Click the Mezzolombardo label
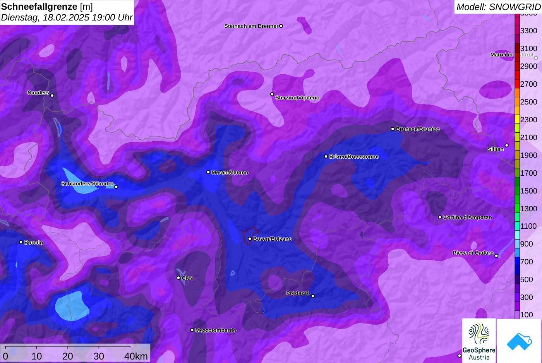Viewport: 542px width, 363px height. pyautogui.click(x=216, y=330)
